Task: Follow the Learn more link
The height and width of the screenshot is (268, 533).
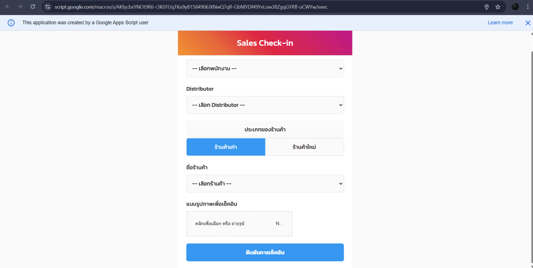Action: 500,23
